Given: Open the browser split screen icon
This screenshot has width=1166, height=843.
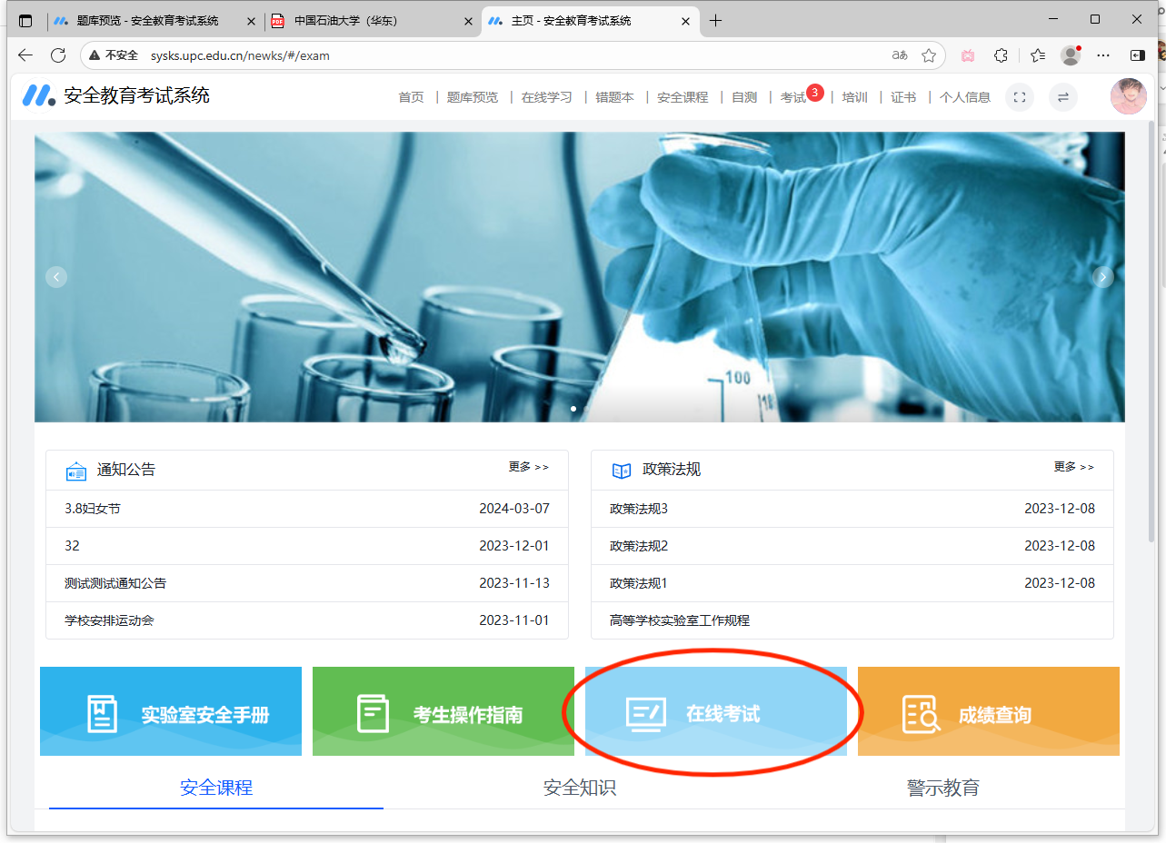Looking at the screenshot, I should [x=1137, y=55].
